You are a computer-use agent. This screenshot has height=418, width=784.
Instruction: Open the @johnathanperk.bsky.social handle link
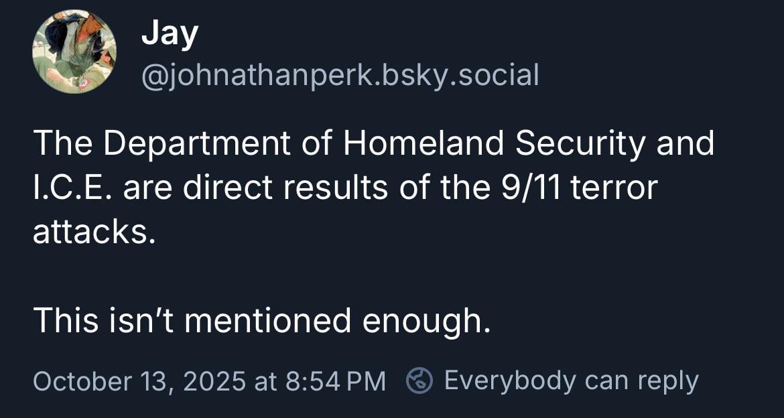click(x=340, y=76)
